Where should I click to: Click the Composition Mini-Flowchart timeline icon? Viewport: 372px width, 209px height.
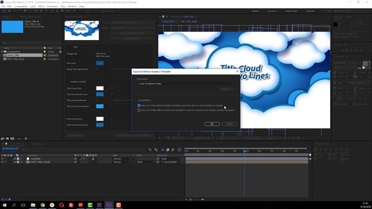pos(150,150)
